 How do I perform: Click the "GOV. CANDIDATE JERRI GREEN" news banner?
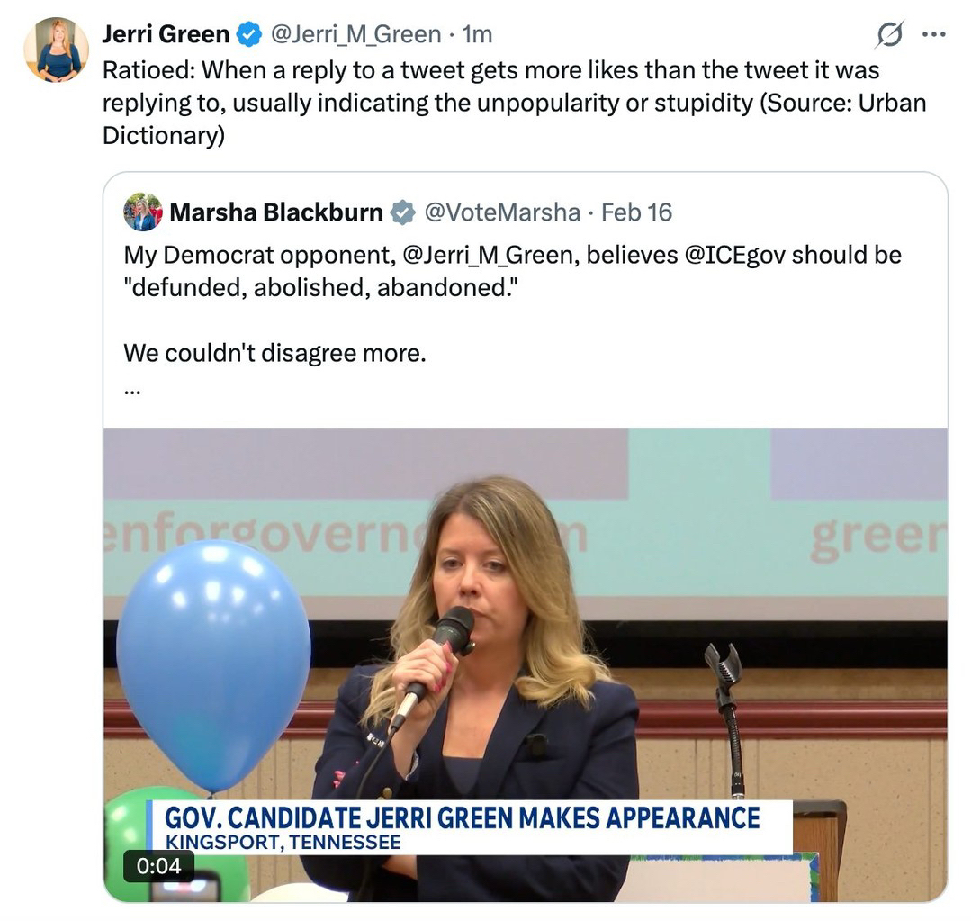pos(462,818)
